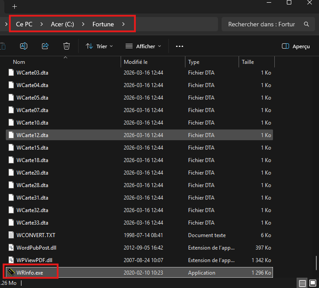Screen dimensions: 319x288
Task: Expand the chevron after Fortune in breadcrumb
Action: (123, 24)
